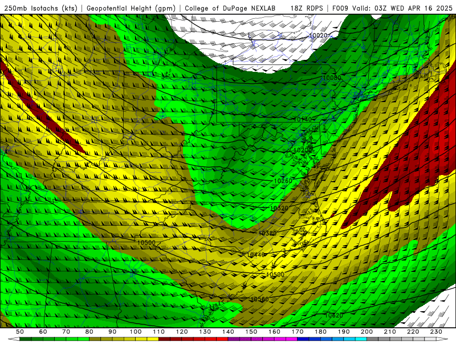Image resolution: width=456 pixels, height=342 pixels.
Task: Click the 110 value on the color scale
Action: pyautogui.click(x=159, y=332)
